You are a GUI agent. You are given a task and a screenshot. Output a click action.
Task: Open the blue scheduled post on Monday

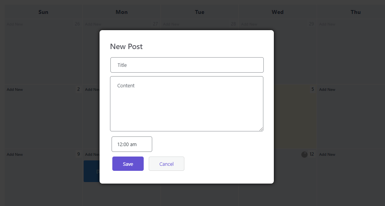tap(91, 171)
